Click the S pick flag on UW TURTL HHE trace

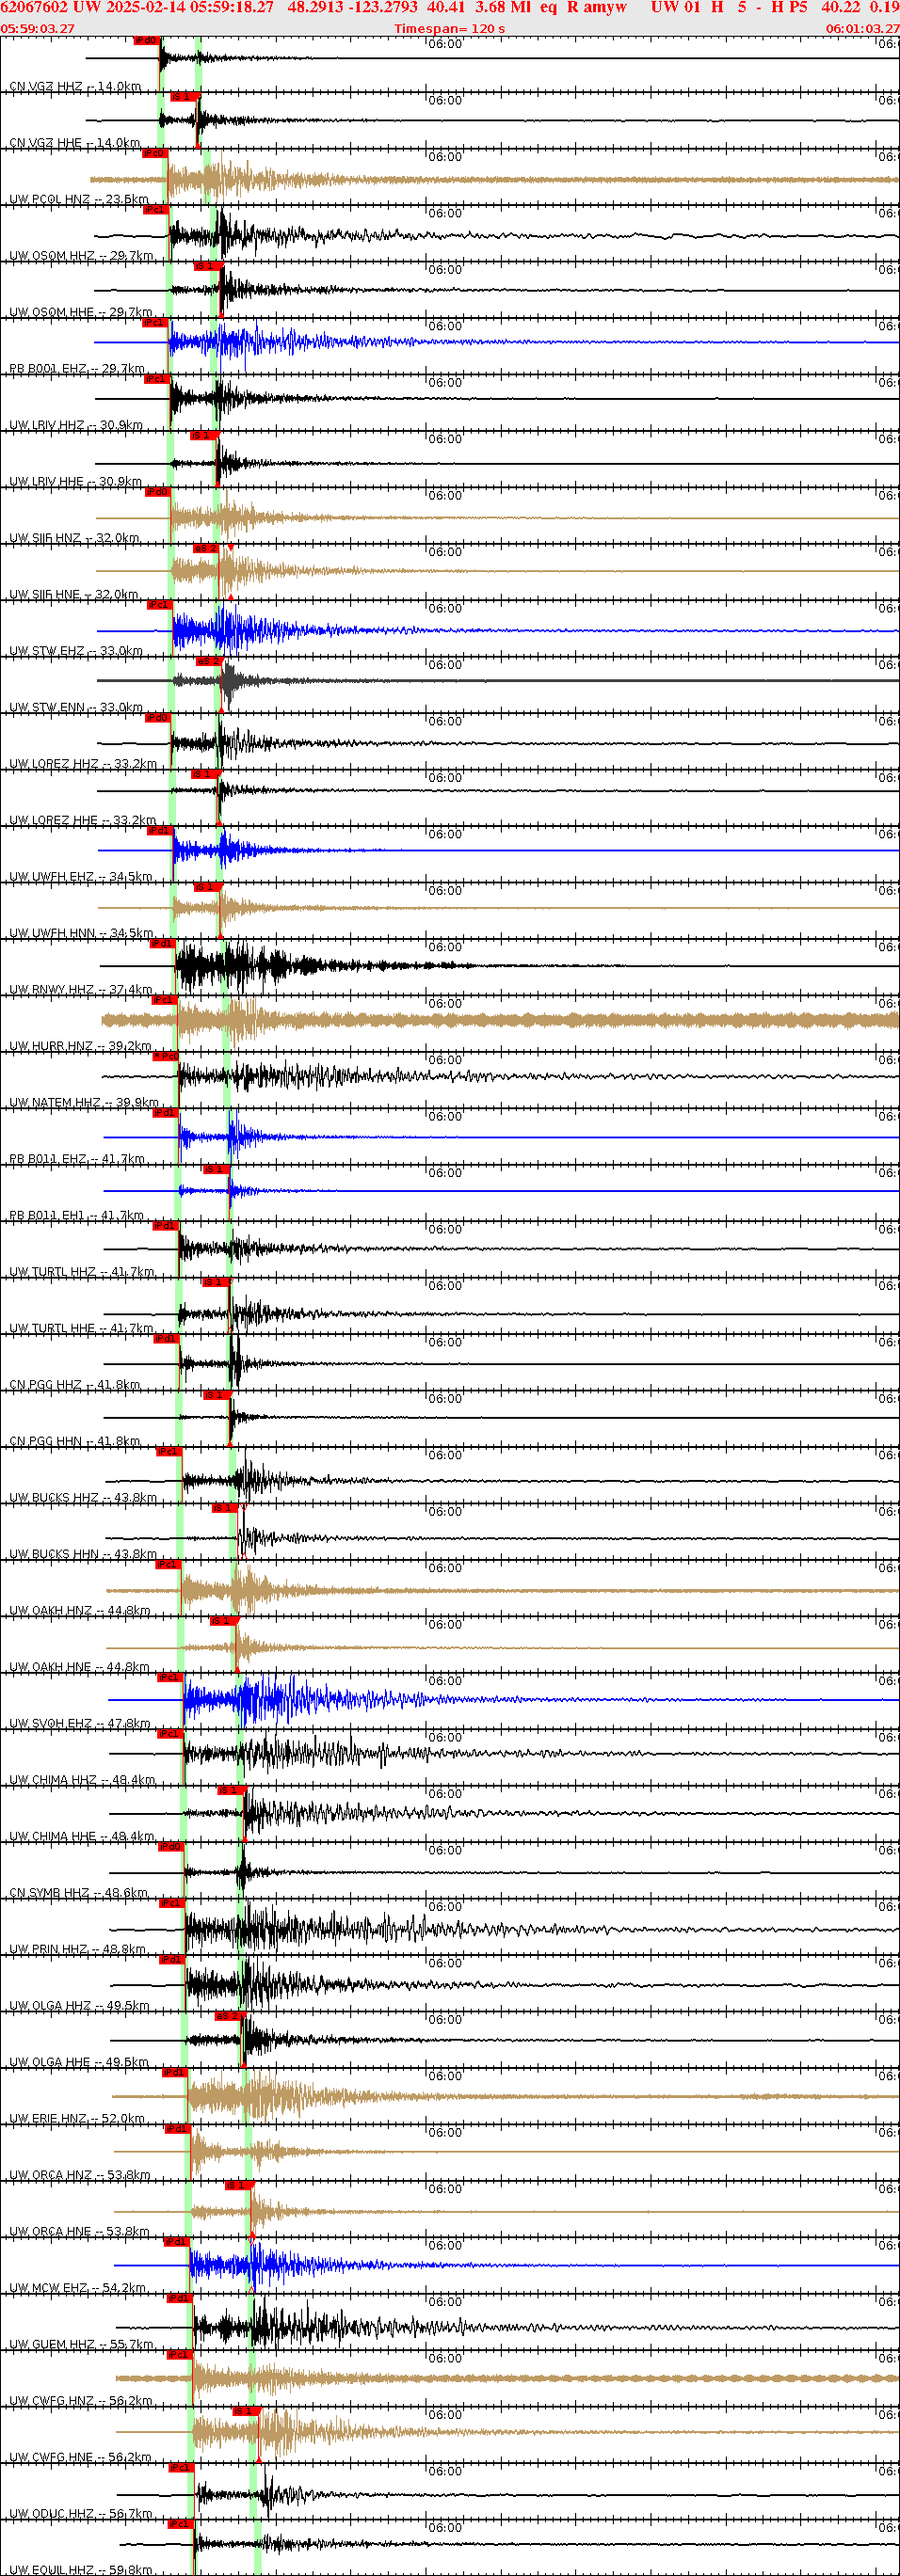pyautogui.click(x=216, y=1283)
